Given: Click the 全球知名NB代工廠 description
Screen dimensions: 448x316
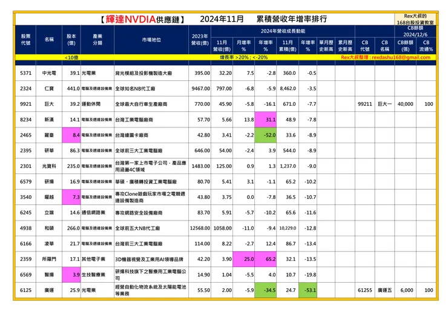Looking at the screenshot, I should [135, 88].
